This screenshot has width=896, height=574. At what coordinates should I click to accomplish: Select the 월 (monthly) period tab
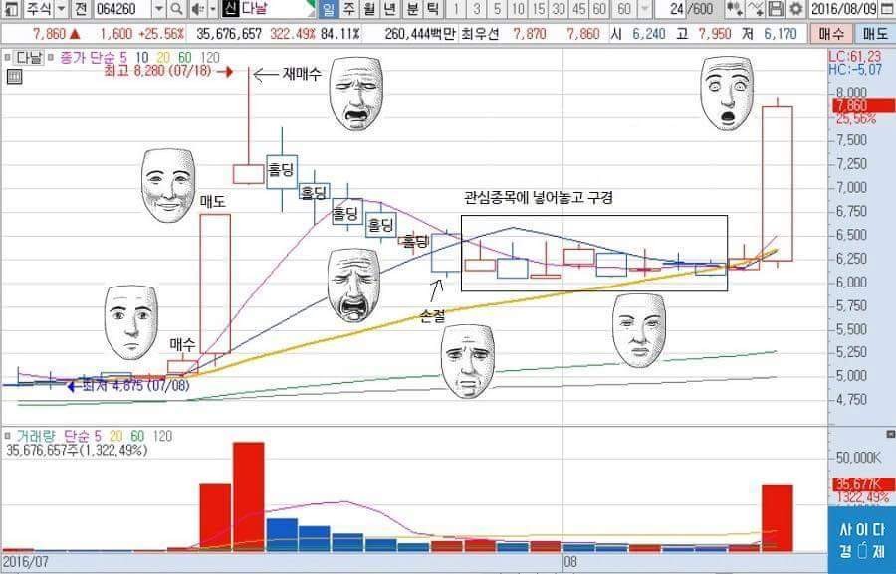coord(368,9)
